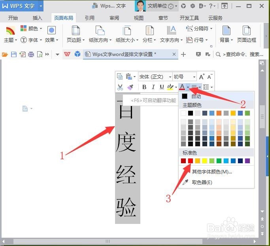Decrease font size with A- icon
Image resolution: width=270 pixels, height=246 pixels.
210,76
